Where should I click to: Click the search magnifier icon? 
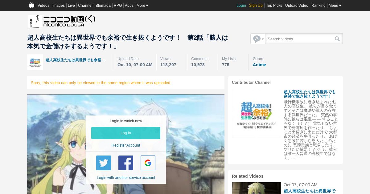[337, 39]
